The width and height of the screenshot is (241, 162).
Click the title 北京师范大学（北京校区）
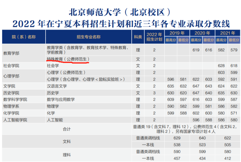pos(120,12)
